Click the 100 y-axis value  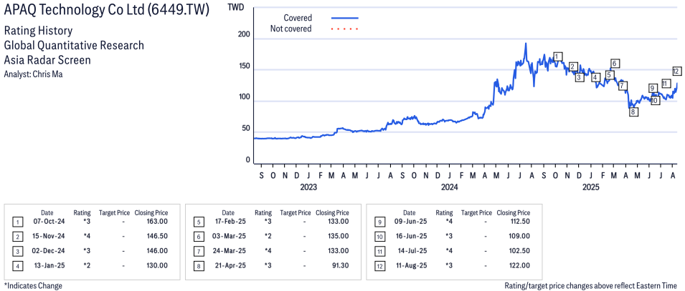245,97
